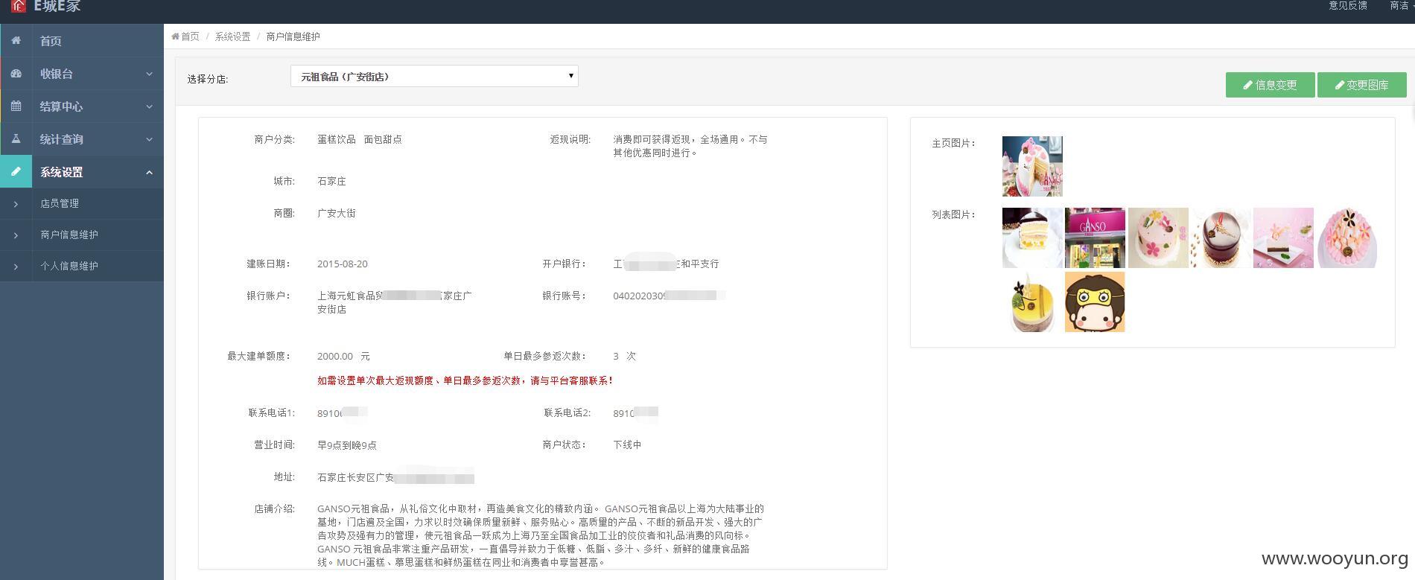The height and width of the screenshot is (580, 1415).
Task: Click the arrow icon beside 个人信息维护
Action: [16, 267]
